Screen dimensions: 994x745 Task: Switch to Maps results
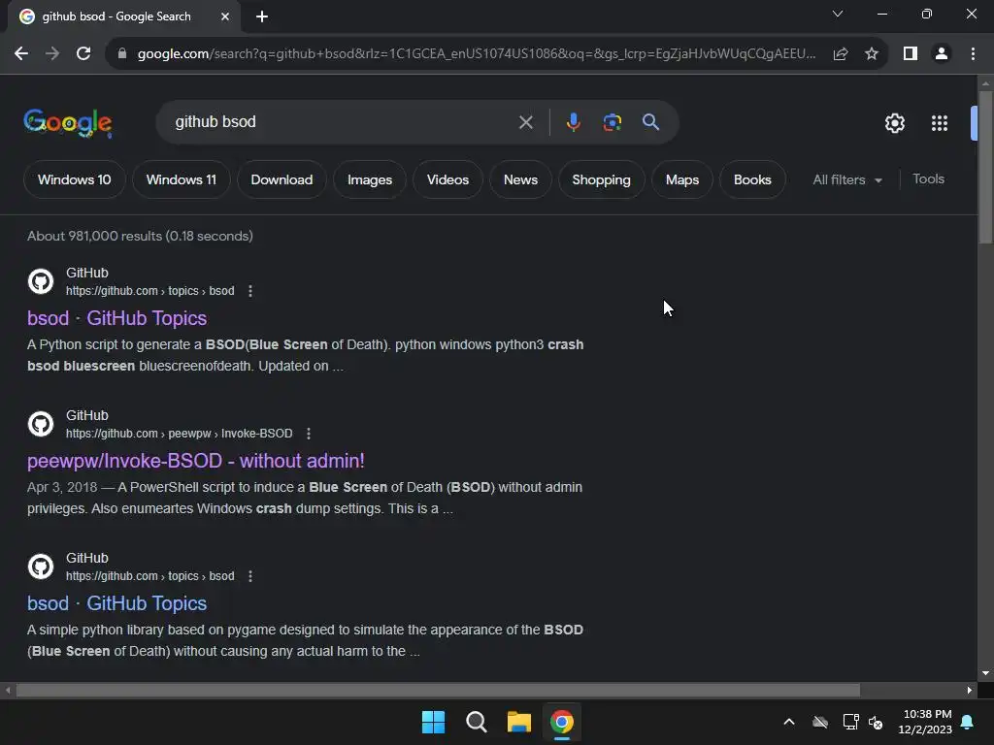pyautogui.click(x=682, y=179)
